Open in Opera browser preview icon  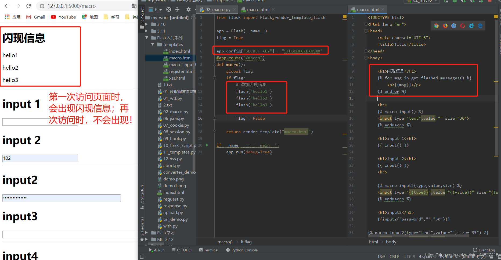coord(463,26)
